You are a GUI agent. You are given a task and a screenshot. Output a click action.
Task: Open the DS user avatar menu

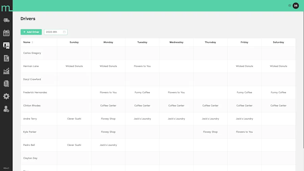point(296,6)
